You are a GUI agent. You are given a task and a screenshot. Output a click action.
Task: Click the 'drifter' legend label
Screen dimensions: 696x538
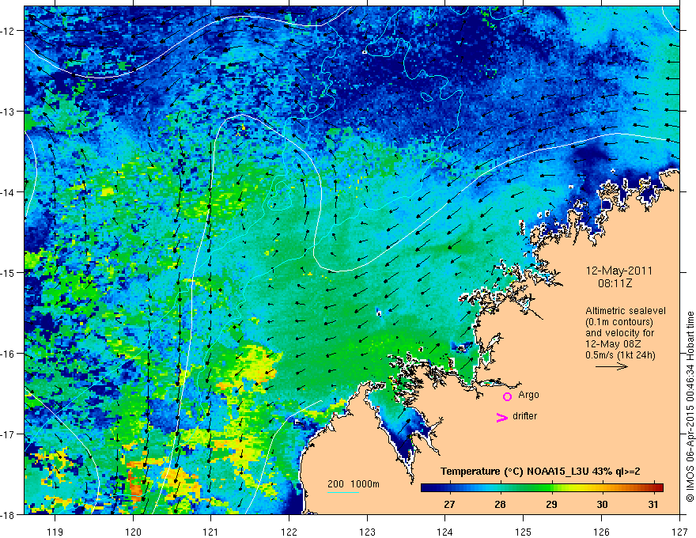pyautogui.click(x=524, y=416)
